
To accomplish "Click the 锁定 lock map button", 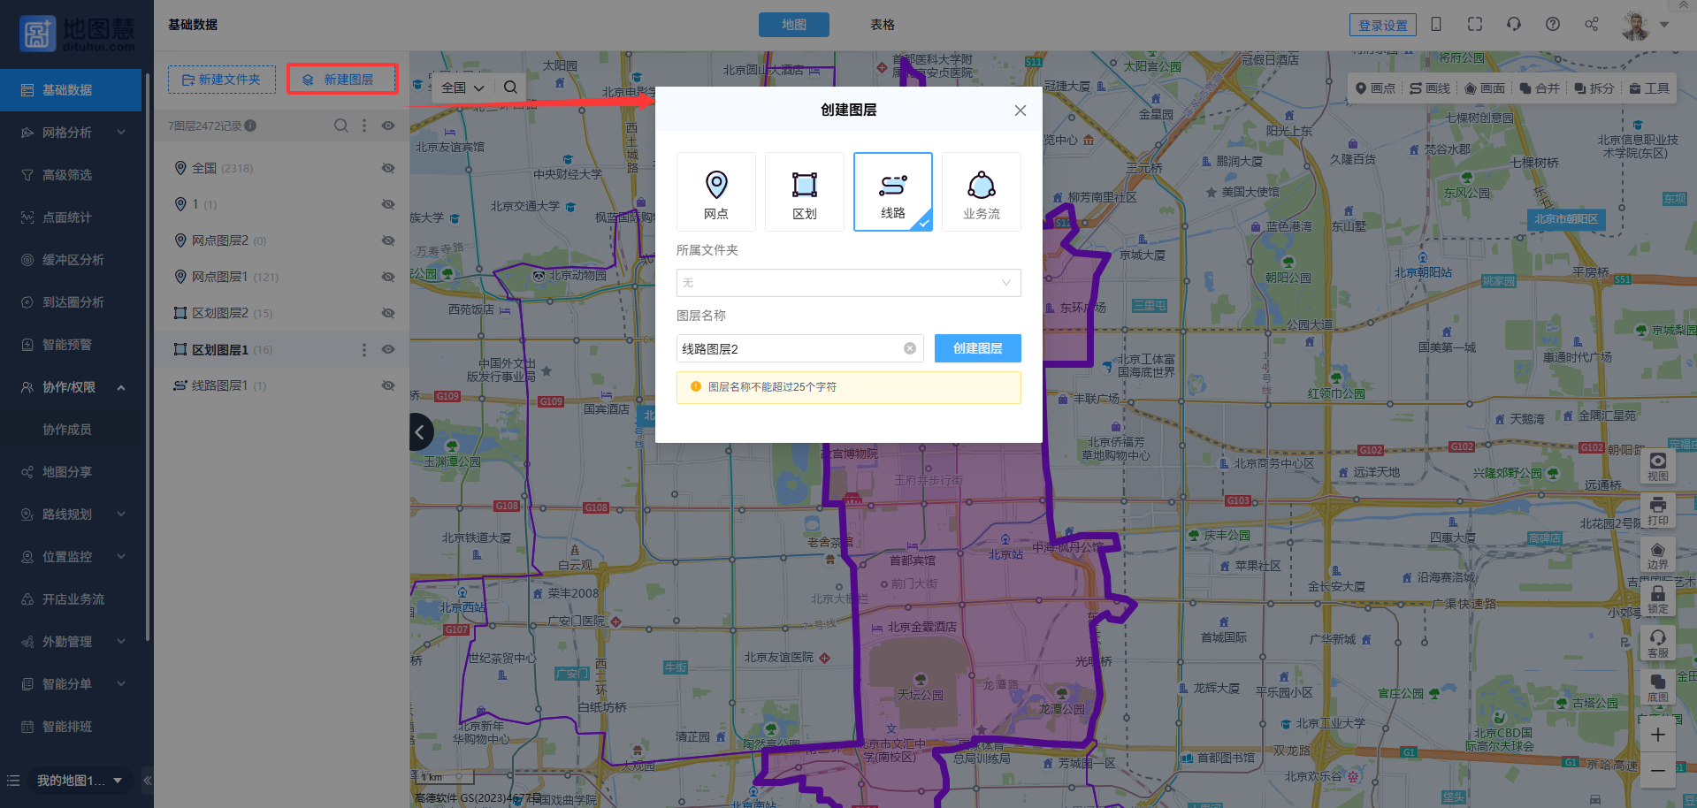I will tap(1657, 598).
